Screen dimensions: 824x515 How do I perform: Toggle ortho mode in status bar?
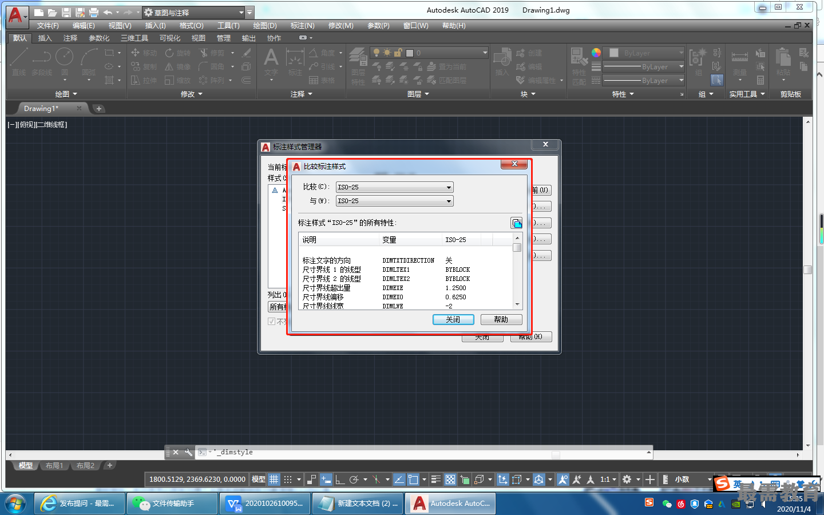[340, 480]
